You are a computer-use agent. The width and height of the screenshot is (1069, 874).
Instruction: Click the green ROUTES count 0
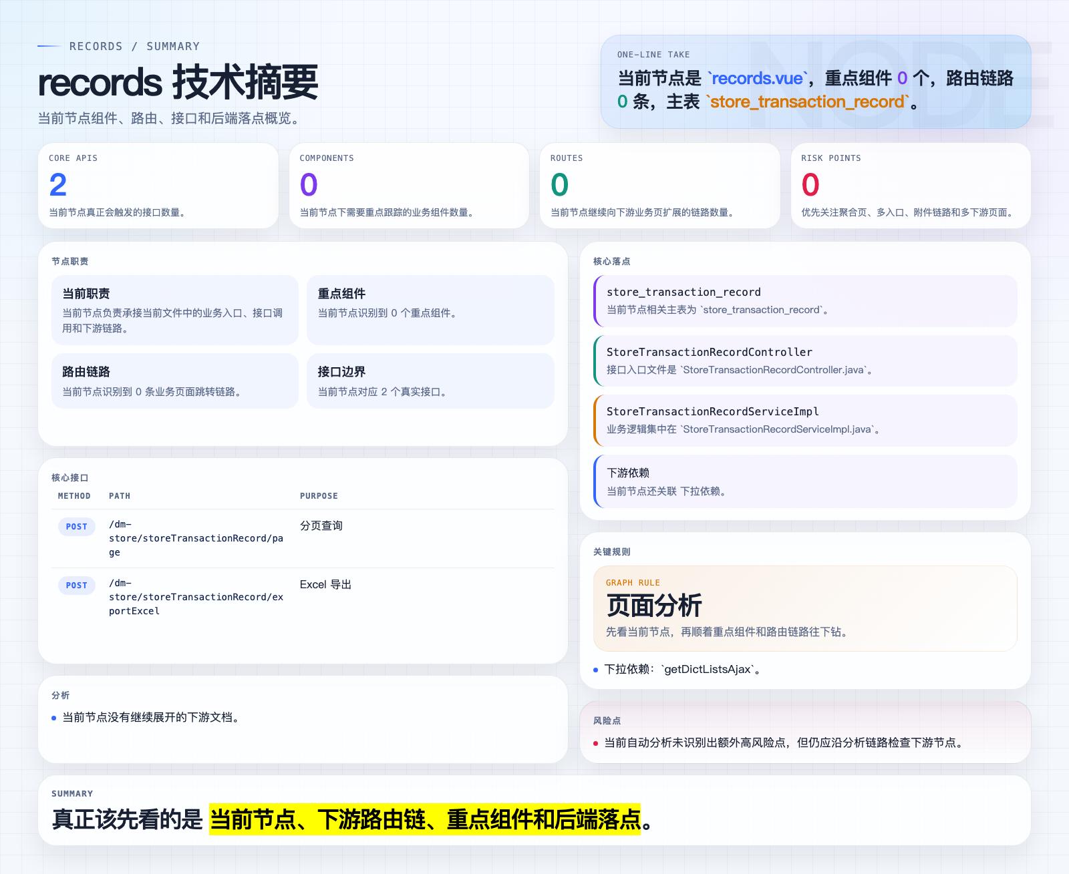click(x=560, y=184)
